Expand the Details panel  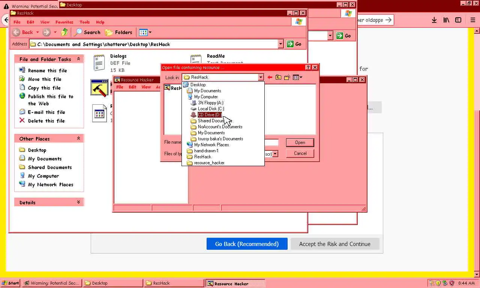tap(78, 202)
